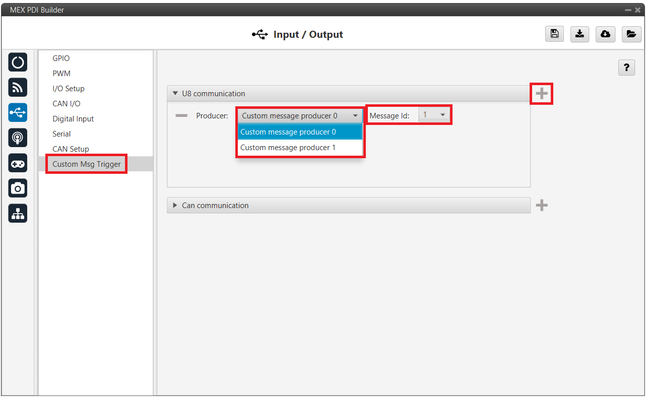Choose Custom message producer 1 option
Image resolution: width=646 pixels, height=398 pixels.
point(288,148)
